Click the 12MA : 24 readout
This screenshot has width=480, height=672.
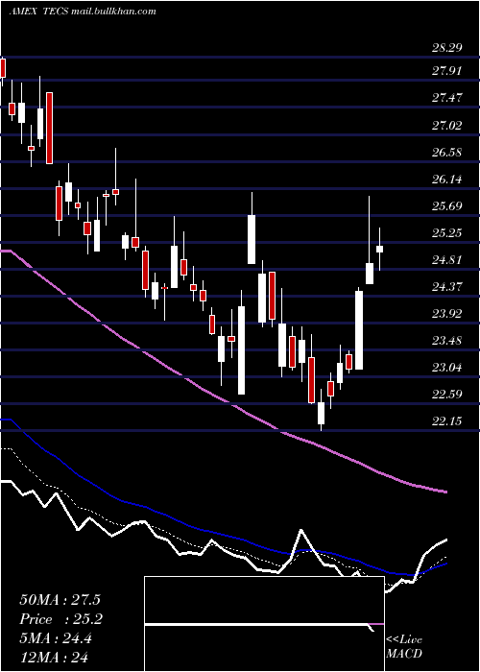coord(54,658)
